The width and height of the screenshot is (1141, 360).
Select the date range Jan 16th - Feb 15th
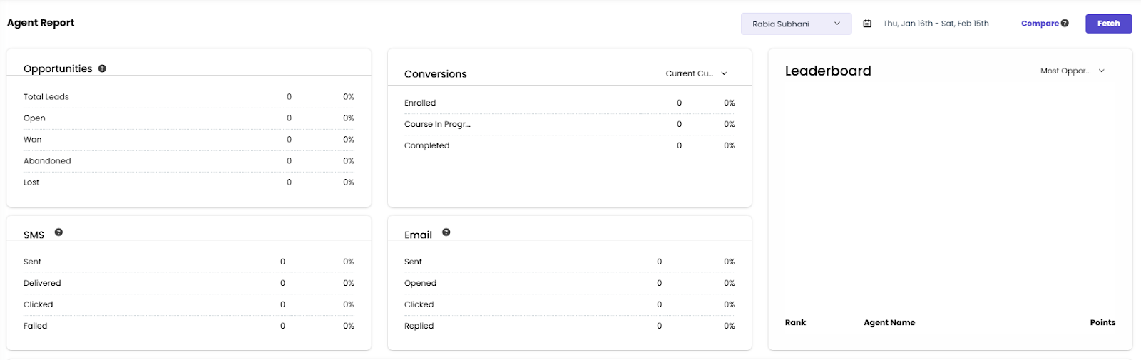[936, 24]
